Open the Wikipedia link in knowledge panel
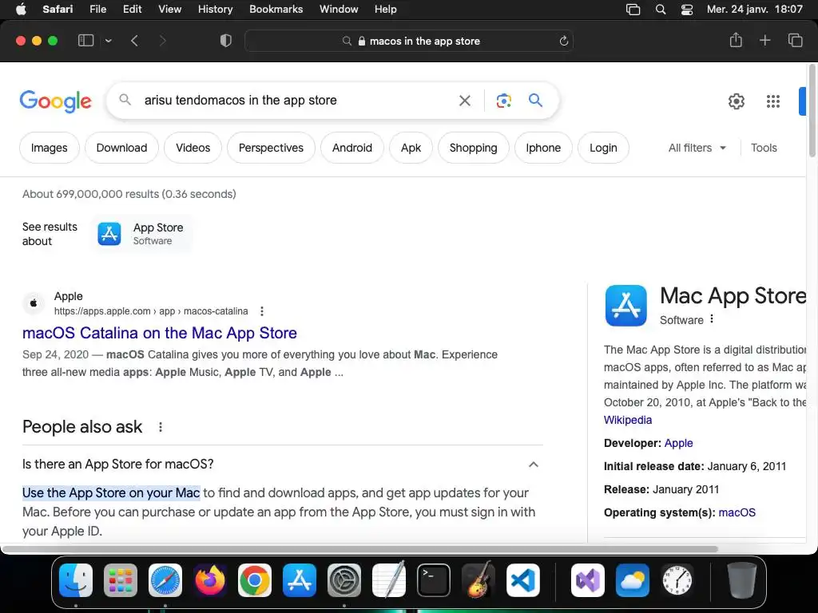 (x=628, y=420)
